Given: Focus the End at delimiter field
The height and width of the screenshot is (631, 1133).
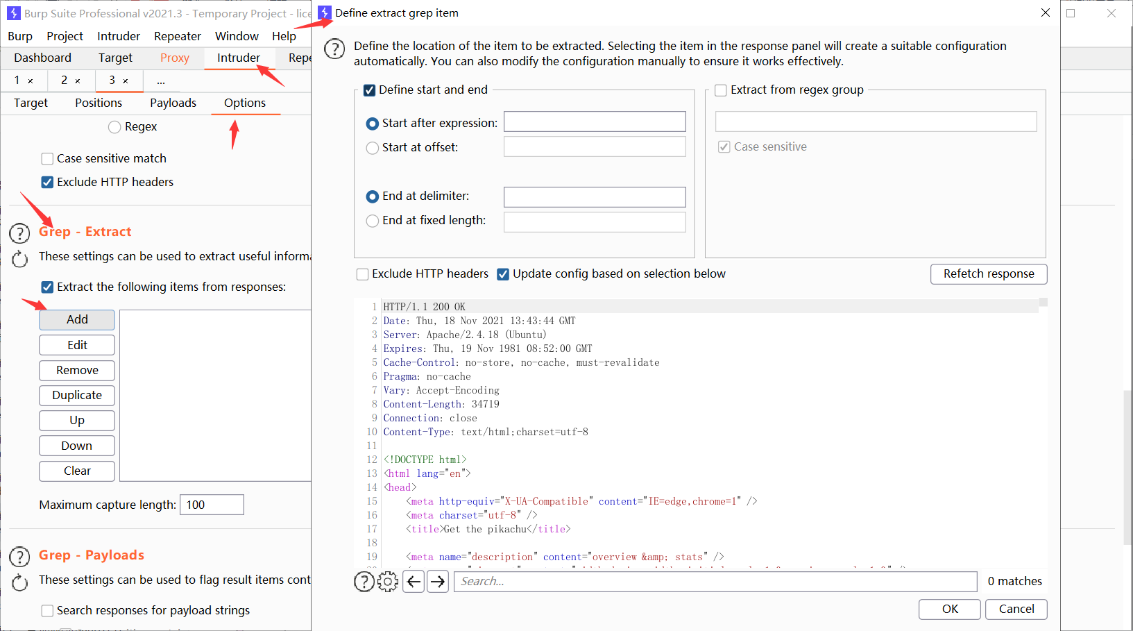Looking at the screenshot, I should [x=595, y=197].
